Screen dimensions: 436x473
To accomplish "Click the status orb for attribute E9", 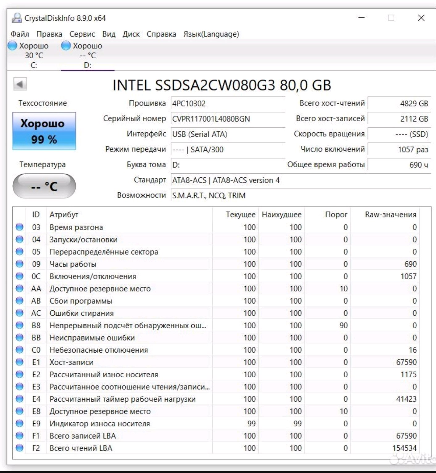I will [19, 423].
